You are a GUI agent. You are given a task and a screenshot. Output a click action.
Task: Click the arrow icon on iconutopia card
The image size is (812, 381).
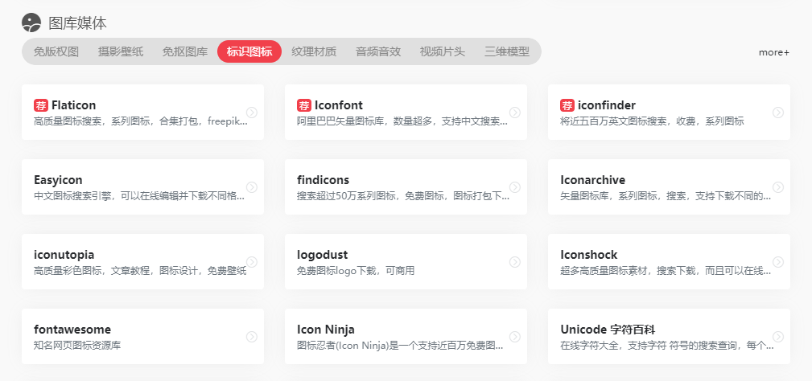coord(252,262)
